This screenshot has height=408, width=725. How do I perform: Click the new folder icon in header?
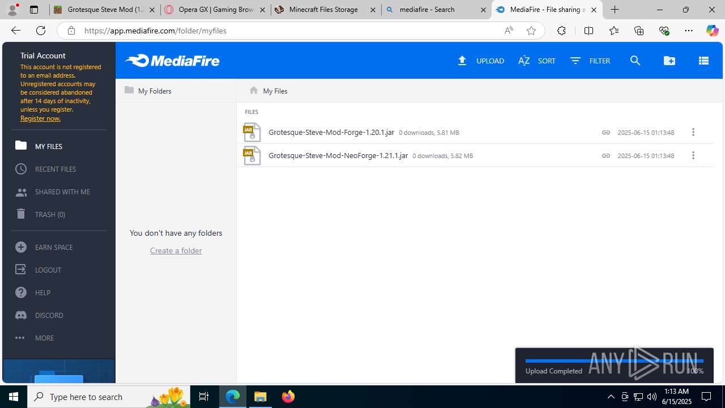[669, 61]
